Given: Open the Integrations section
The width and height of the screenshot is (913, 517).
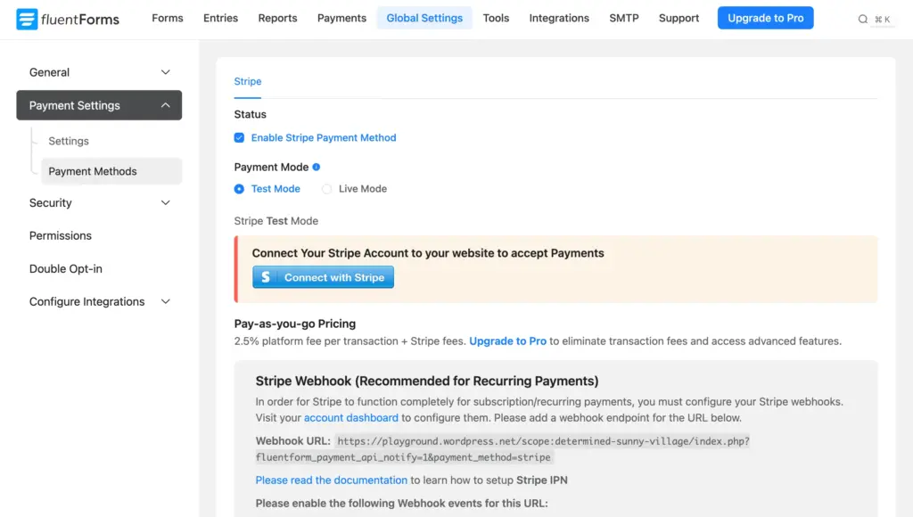Looking at the screenshot, I should click(x=559, y=18).
